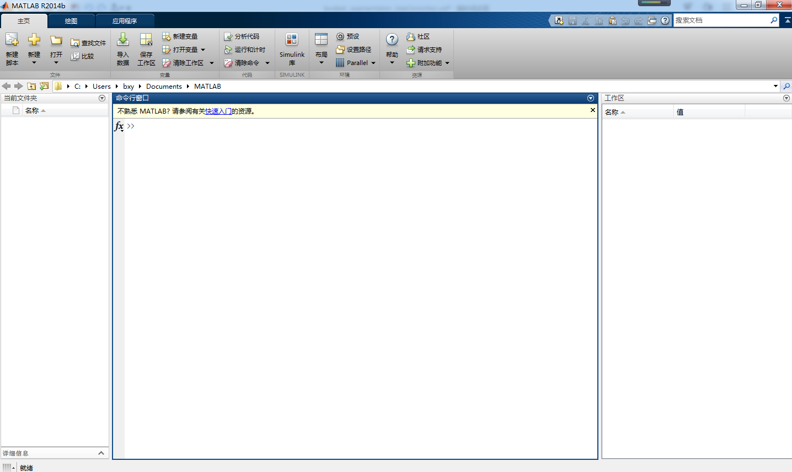The image size is (792, 472).
Task: Click 查找文件 (Find Files)
Action: click(x=88, y=43)
